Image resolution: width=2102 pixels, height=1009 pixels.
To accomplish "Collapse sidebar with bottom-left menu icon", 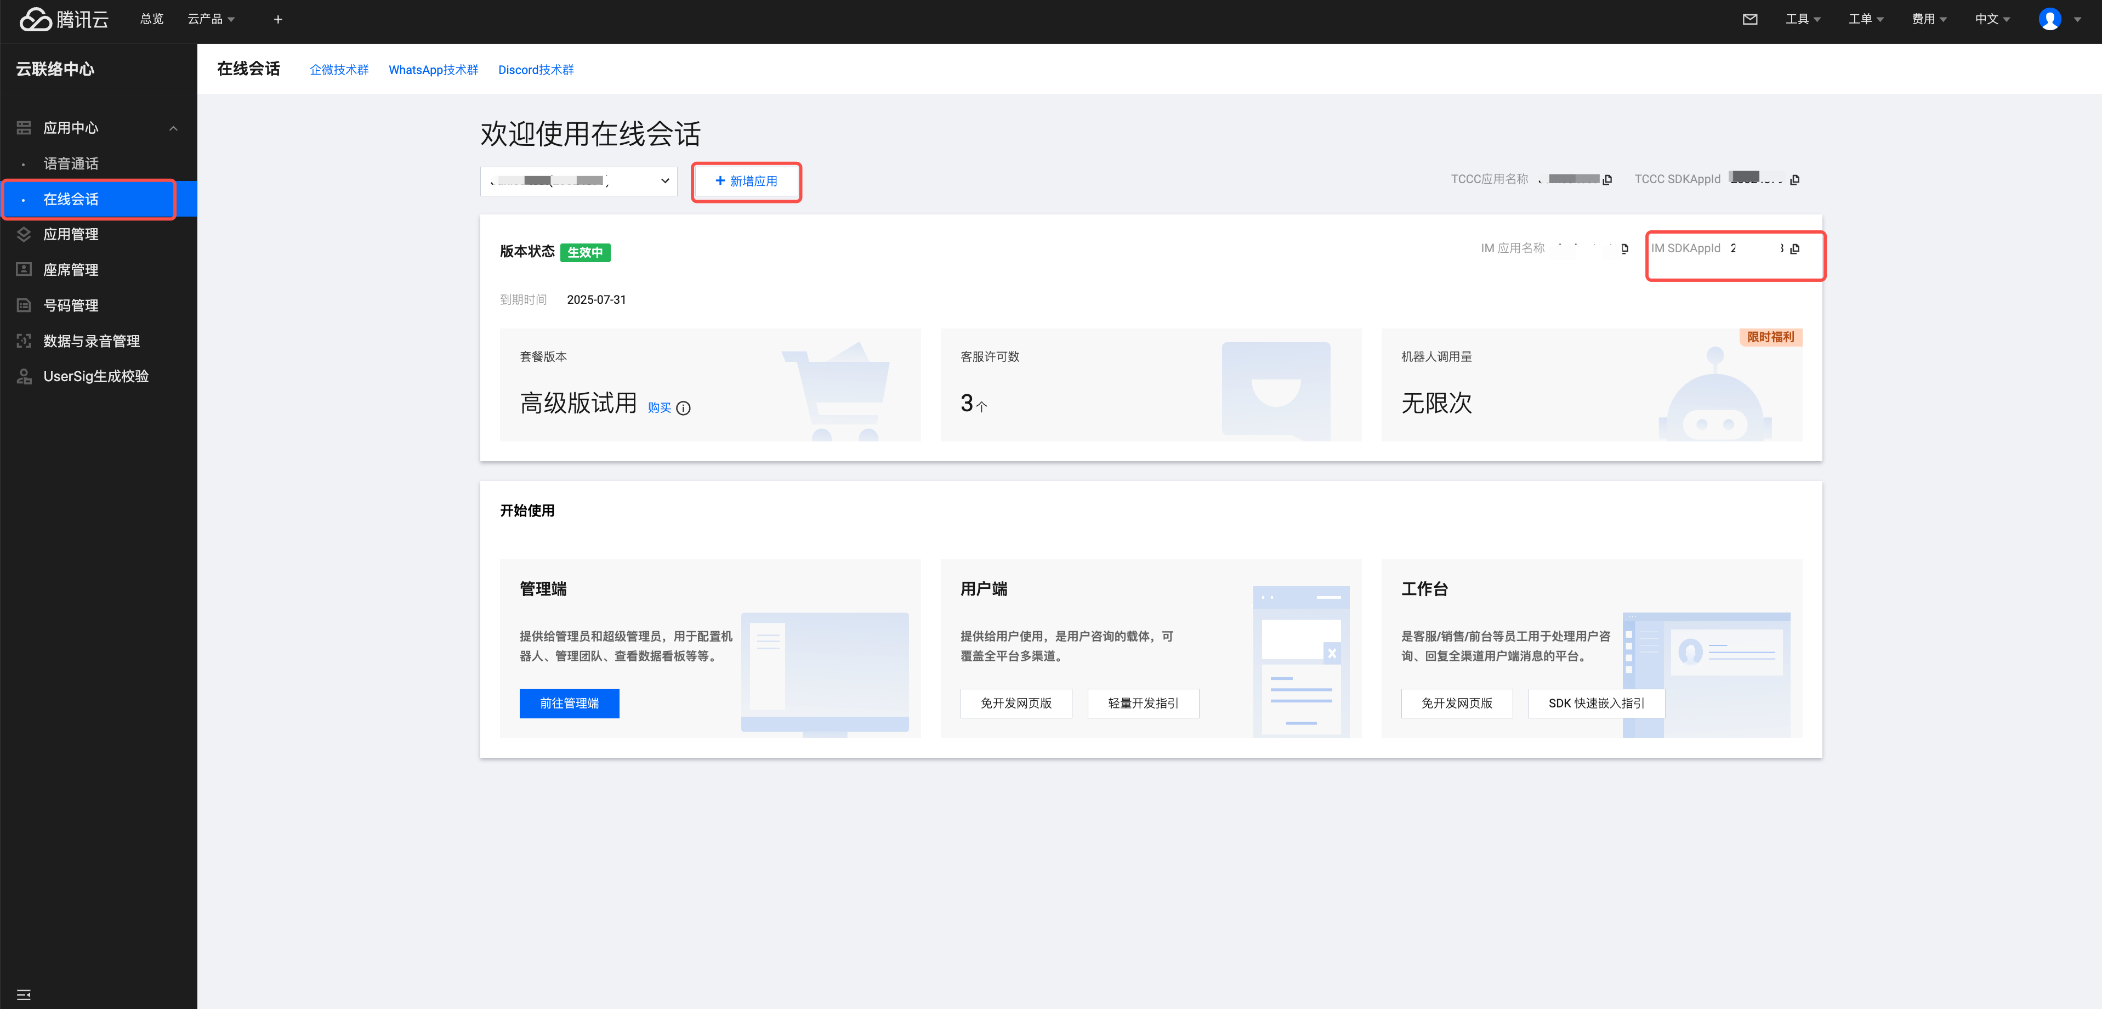I will pyautogui.click(x=24, y=994).
